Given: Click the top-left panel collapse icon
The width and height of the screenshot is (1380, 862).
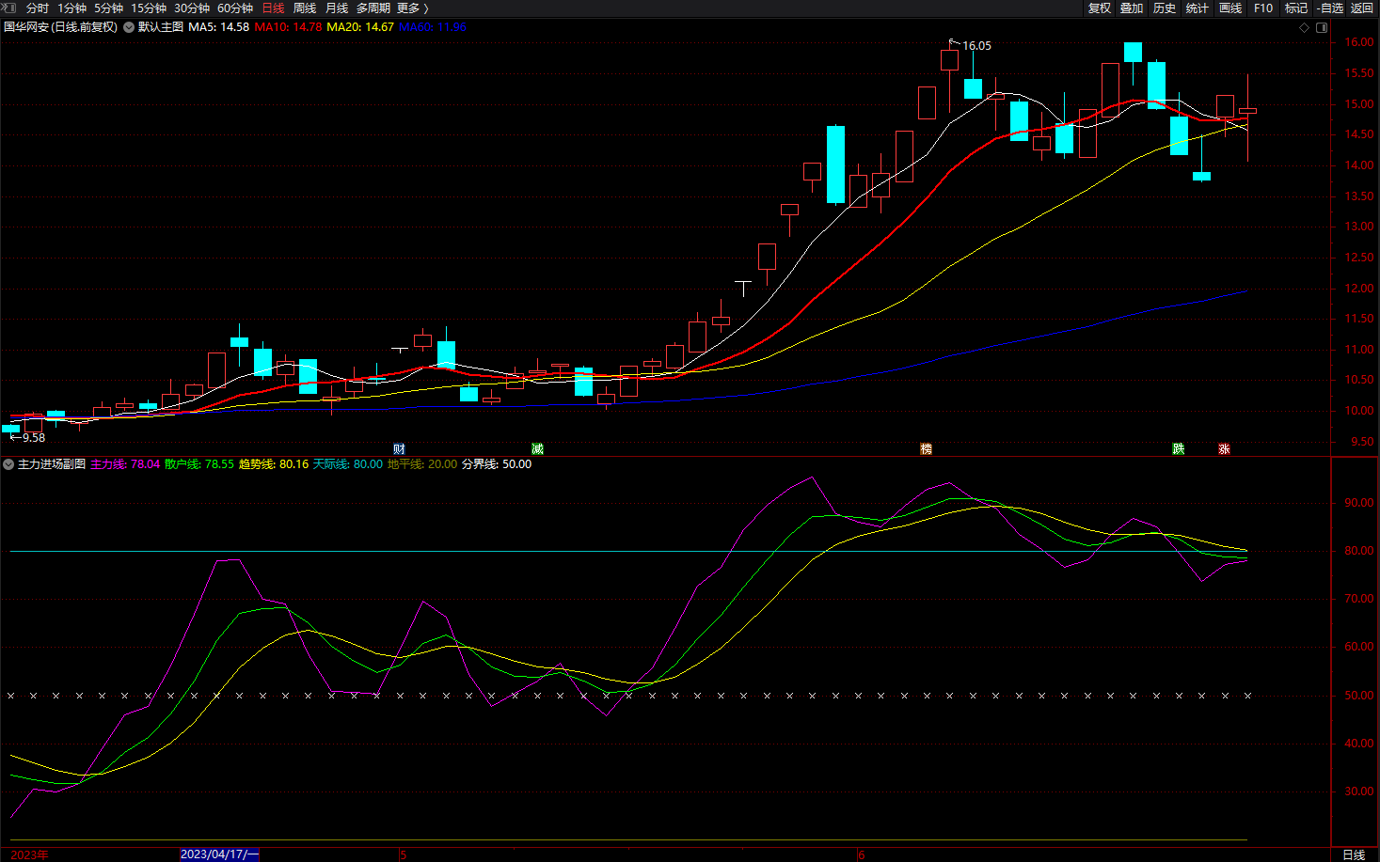Looking at the screenshot, I should pos(10,8).
